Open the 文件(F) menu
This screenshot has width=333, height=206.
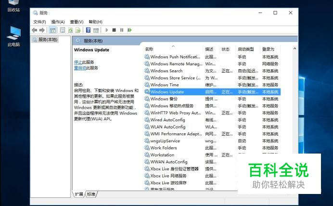39,22
